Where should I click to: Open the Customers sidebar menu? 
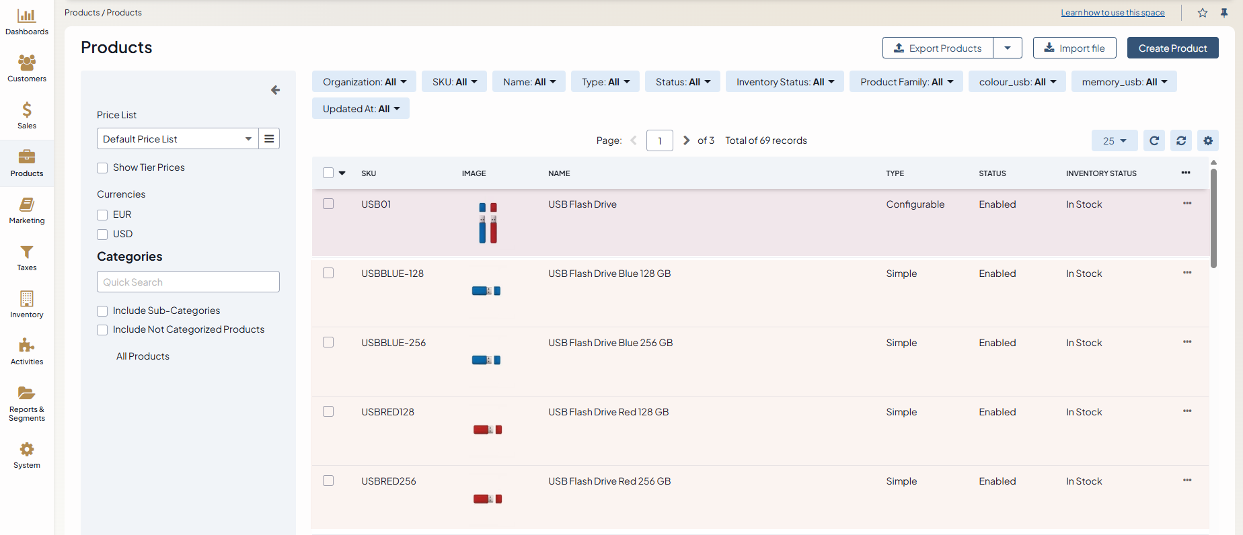pyautogui.click(x=27, y=69)
